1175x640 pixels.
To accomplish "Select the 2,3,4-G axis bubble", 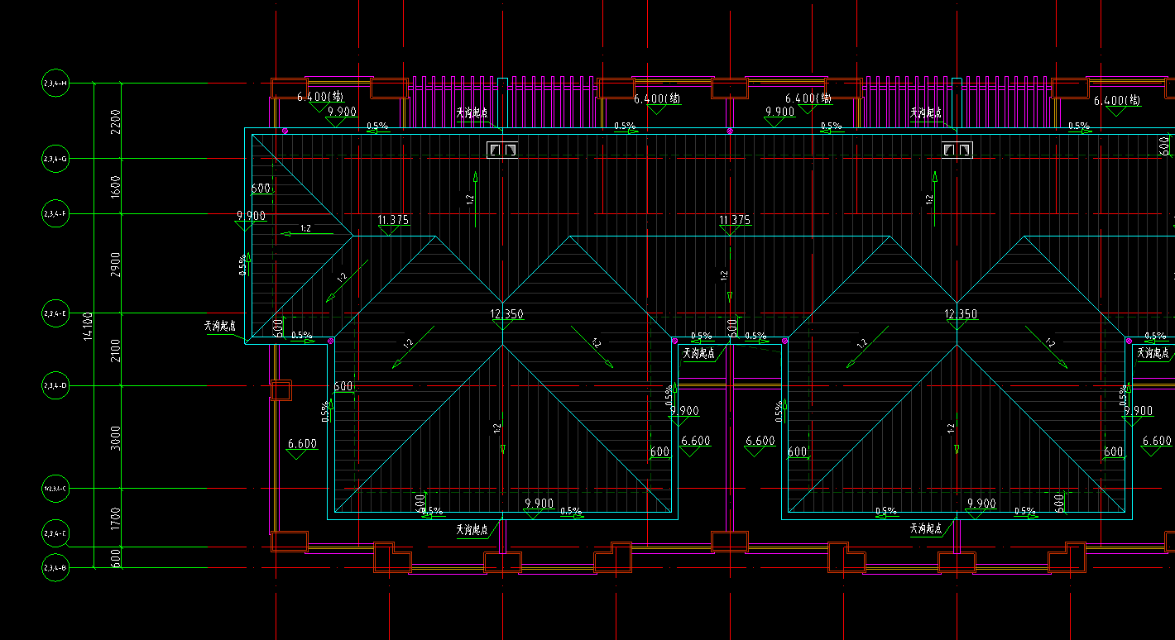I will click(x=55, y=158).
